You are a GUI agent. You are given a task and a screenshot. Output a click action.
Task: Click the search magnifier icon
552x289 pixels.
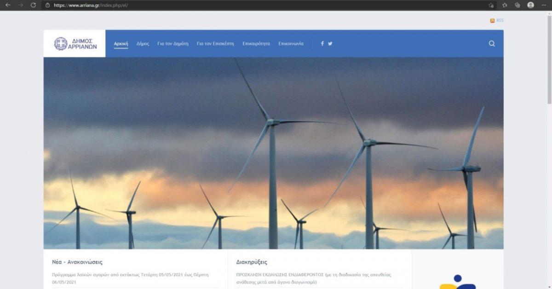492,44
